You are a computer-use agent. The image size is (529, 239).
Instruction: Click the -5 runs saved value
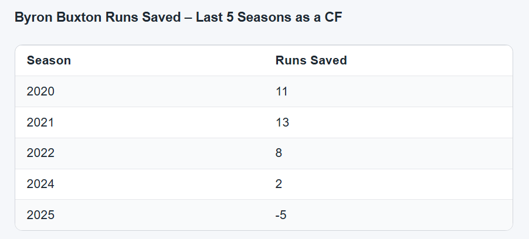pyautogui.click(x=281, y=215)
